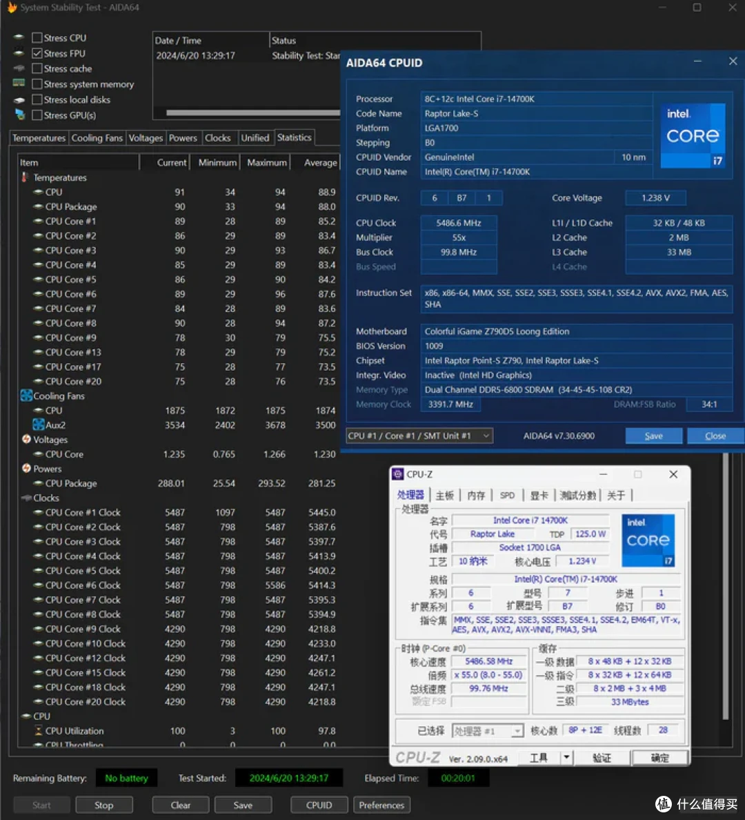Click the Intel Core i7 logo in CPU-Z
The image size is (745, 820).
(x=648, y=540)
